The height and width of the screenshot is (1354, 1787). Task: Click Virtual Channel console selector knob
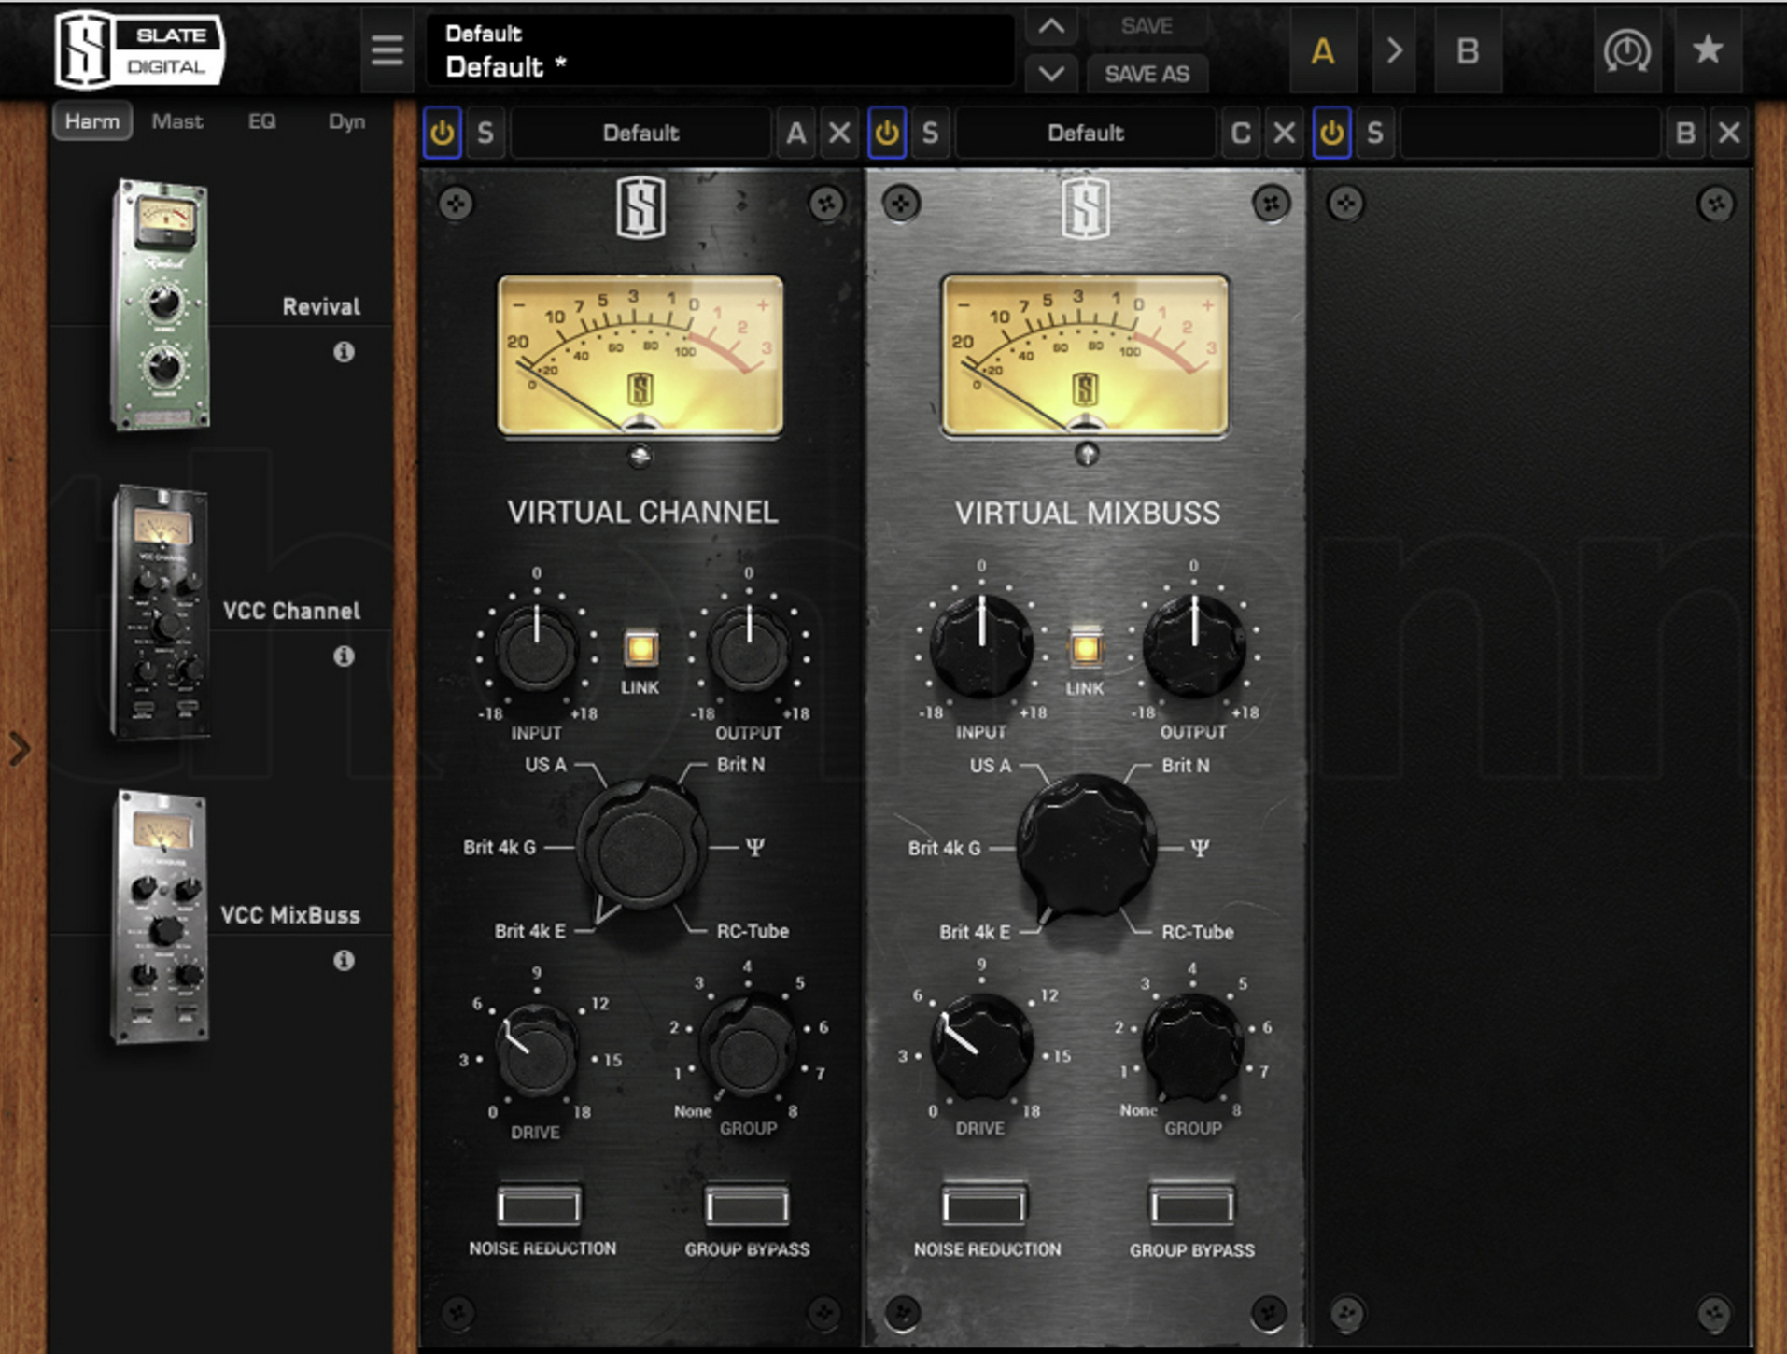pyautogui.click(x=641, y=848)
